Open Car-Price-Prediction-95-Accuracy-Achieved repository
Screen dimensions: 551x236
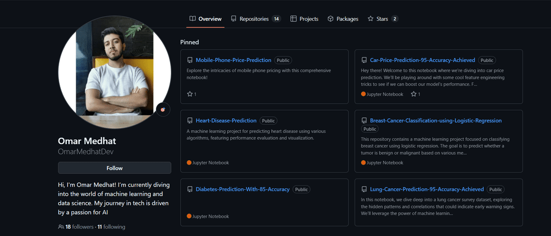point(422,60)
